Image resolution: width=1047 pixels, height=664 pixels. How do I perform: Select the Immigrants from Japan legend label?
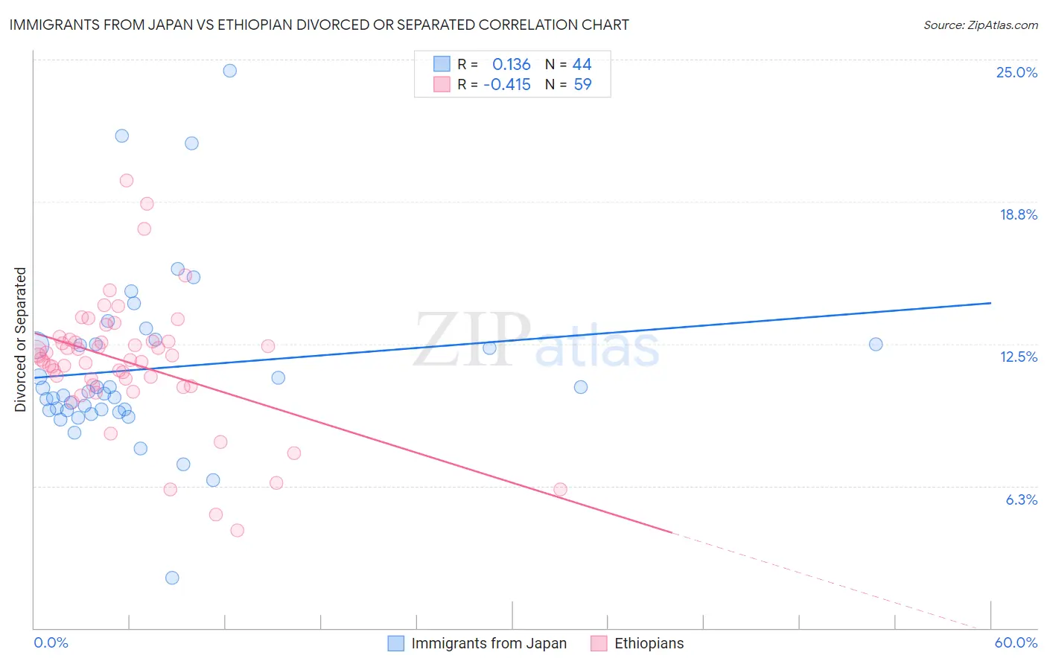(489, 643)
